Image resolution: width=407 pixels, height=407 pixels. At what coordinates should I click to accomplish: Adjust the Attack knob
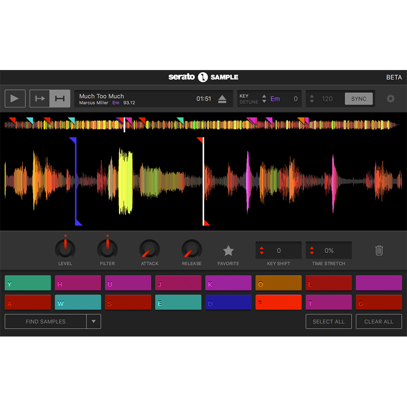tap(149, 249)
